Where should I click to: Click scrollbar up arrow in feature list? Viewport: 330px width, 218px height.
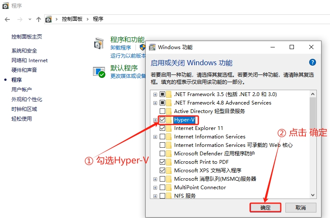tap(313, 94)
